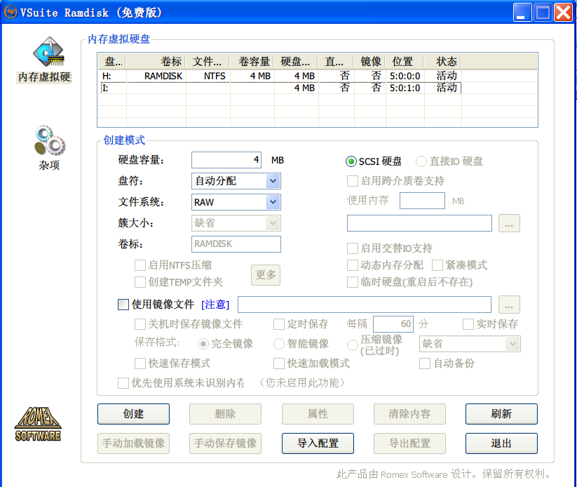Click the image file path field
Image resolution: width=577 pixels, height=487 pixels.
click(x=365, y=305)
